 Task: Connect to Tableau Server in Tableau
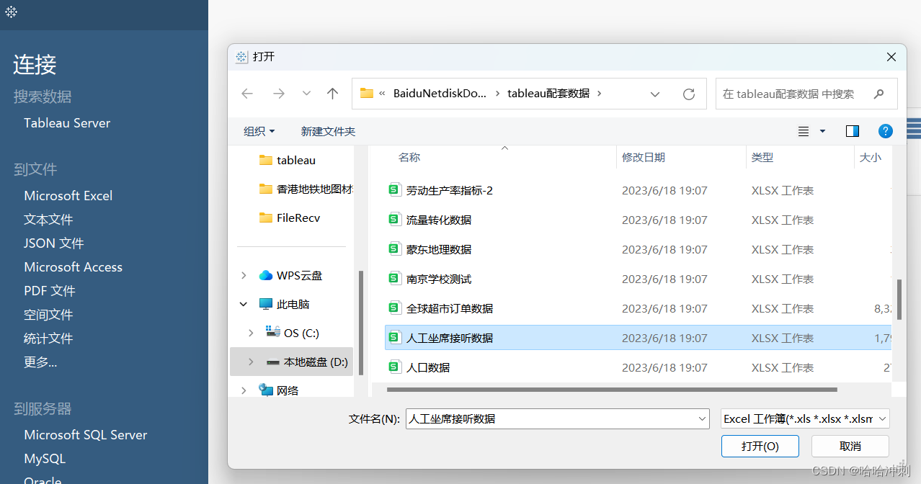click(x=67, y=123)
